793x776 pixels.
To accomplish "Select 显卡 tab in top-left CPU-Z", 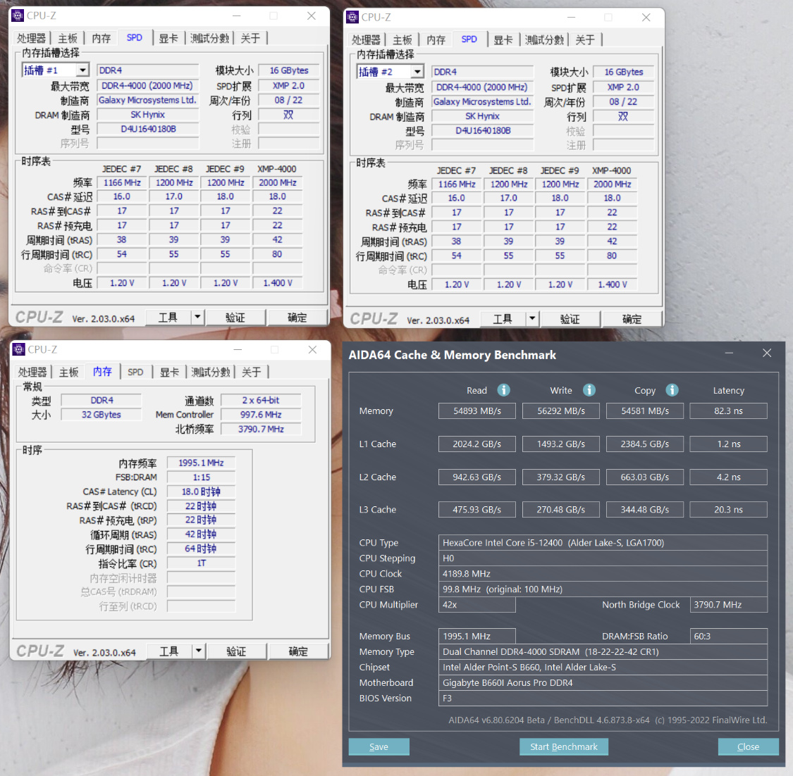I will tap(168, 39).
